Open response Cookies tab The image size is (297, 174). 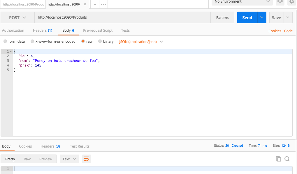click(25, 146)
